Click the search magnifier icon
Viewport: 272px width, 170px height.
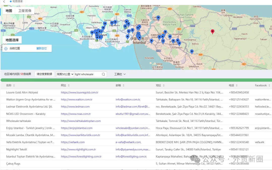(x=104, y=74)
